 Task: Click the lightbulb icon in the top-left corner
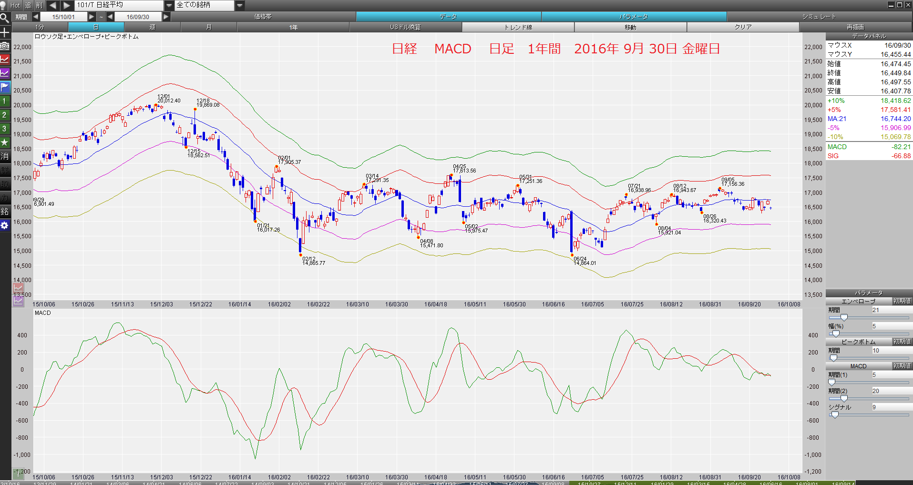tap(3, 5)
